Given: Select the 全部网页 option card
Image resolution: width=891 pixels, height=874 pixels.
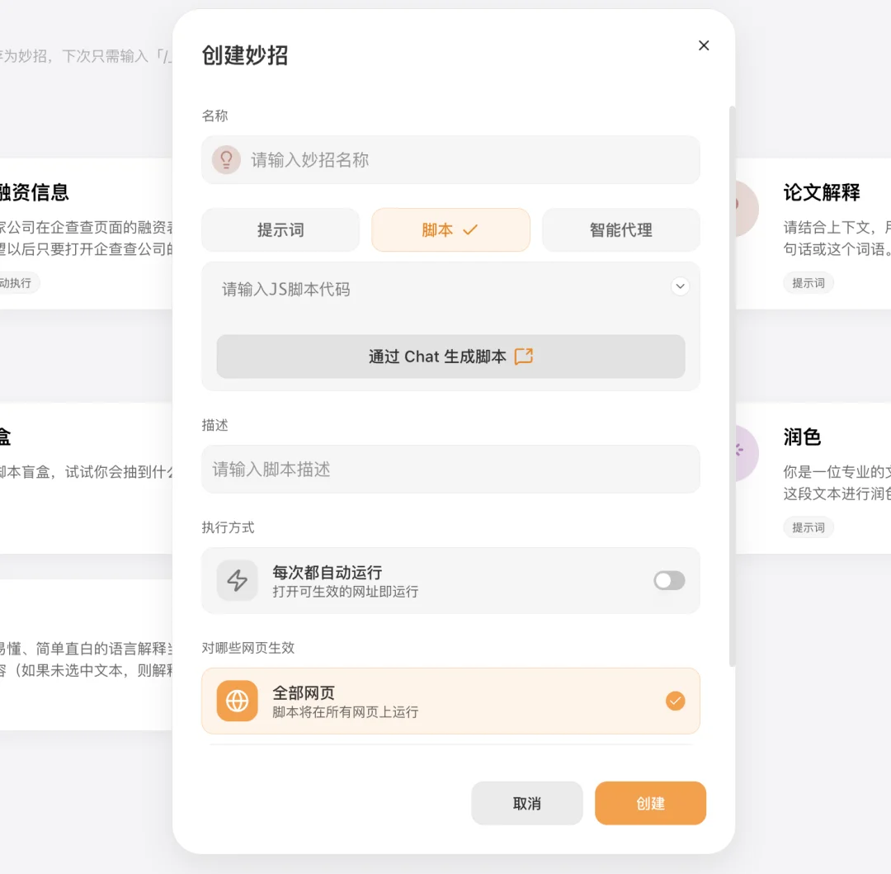Looking at the screenshot, I should click(450, 701).
